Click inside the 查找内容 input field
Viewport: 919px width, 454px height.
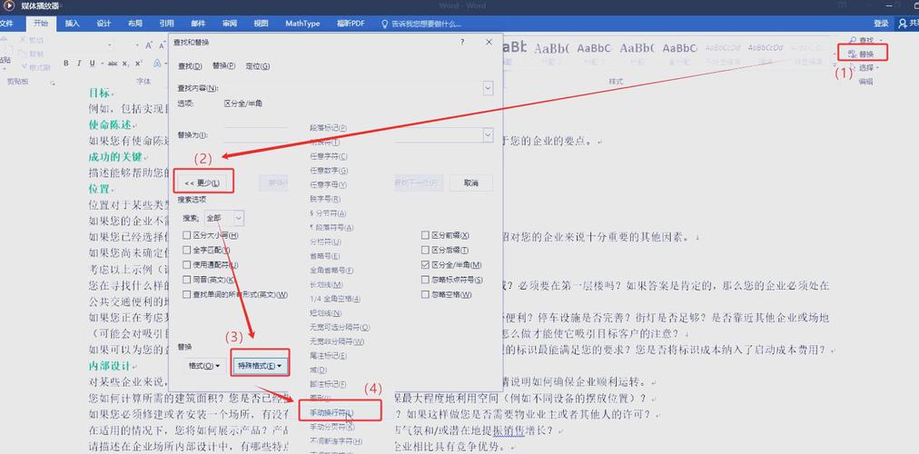click(x=351, y=88)
